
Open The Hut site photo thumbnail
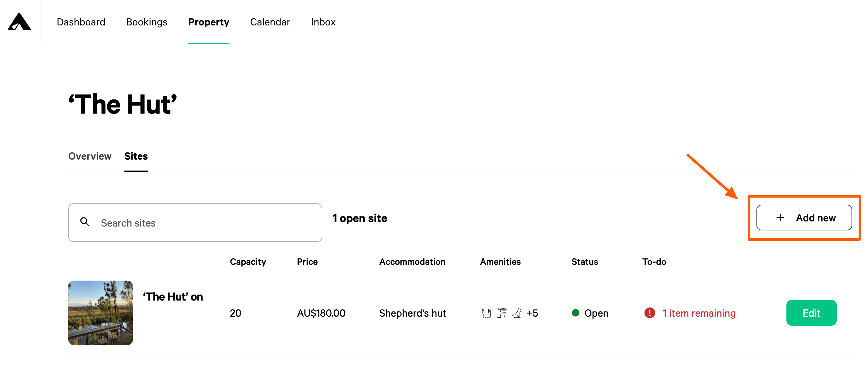pos(100,313)
